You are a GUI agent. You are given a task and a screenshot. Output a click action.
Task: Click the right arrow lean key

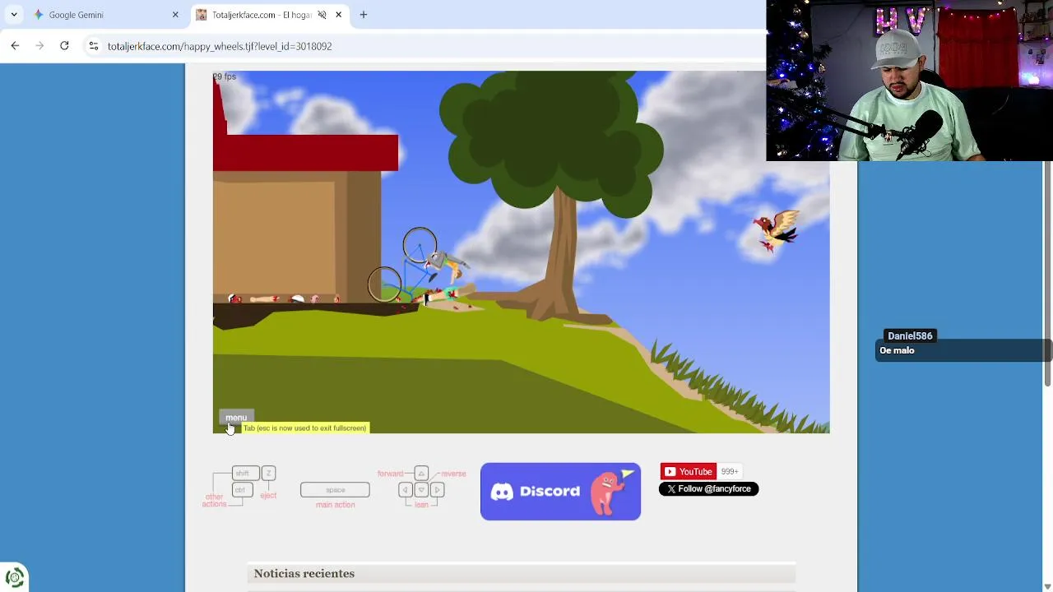(x=438, y=490)
